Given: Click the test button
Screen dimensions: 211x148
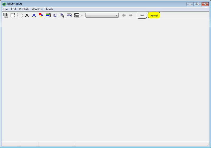Looking at the screenshot, I should coord(142,16).
